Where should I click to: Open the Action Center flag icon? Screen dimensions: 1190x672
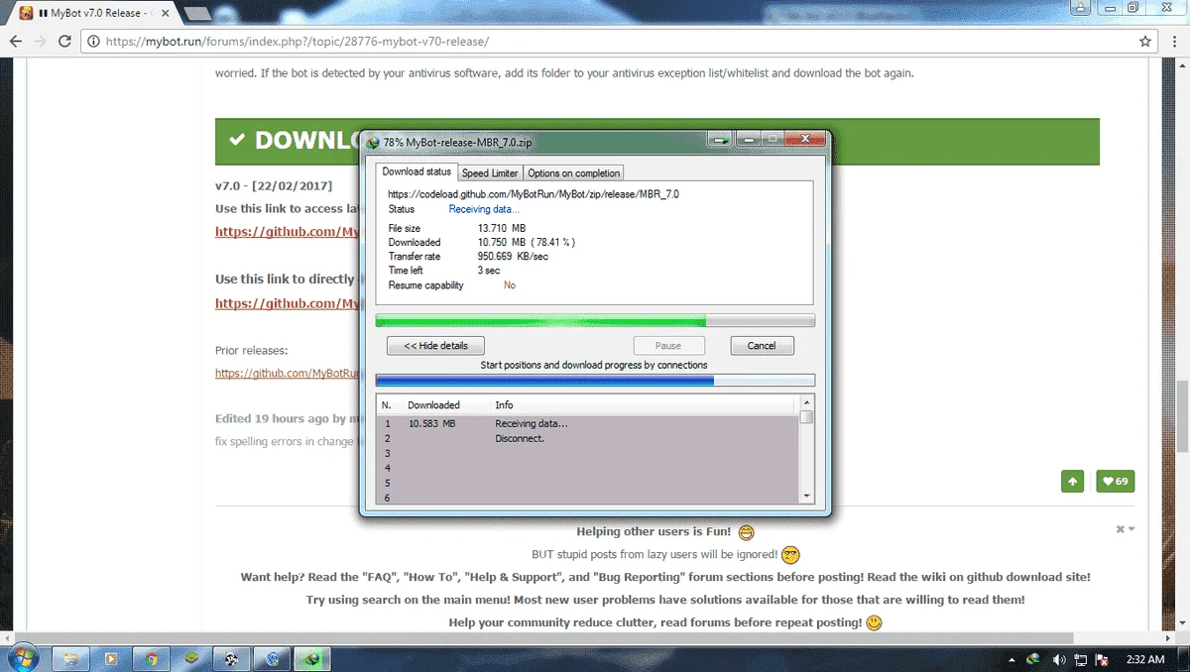[1102, 659]
